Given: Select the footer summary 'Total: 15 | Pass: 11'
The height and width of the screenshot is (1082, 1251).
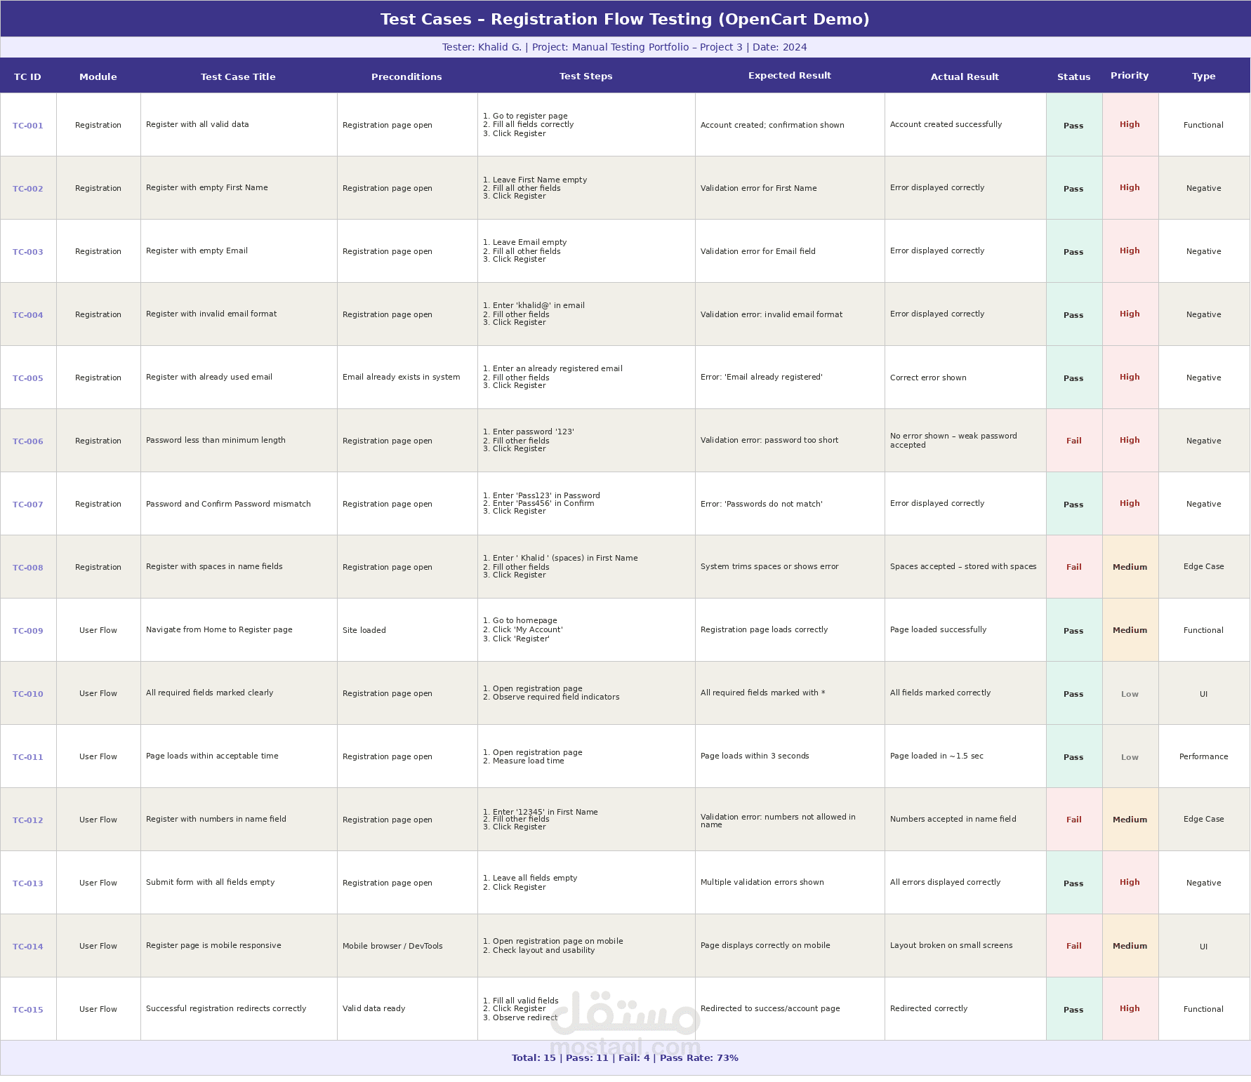Looking at the screenshot, I should click(625, 1057).
